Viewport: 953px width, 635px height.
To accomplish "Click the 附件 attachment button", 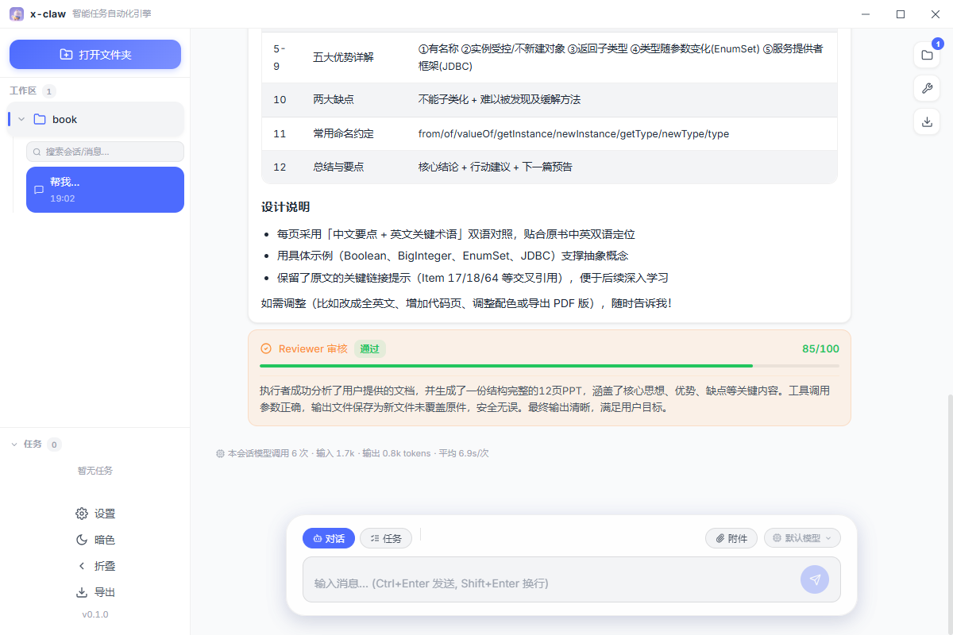I will (x=731, y=538).
